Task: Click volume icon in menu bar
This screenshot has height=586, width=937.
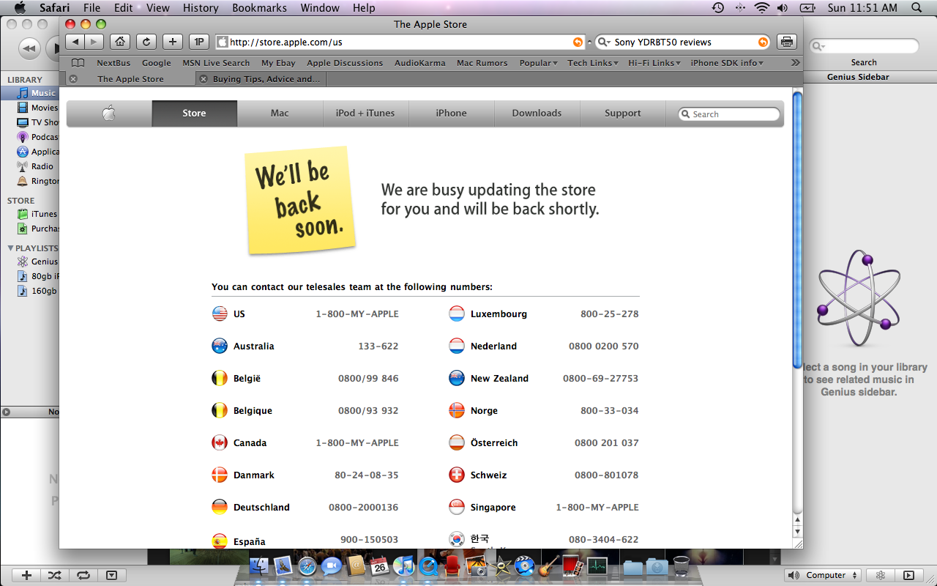Action: tap(783, 8)
